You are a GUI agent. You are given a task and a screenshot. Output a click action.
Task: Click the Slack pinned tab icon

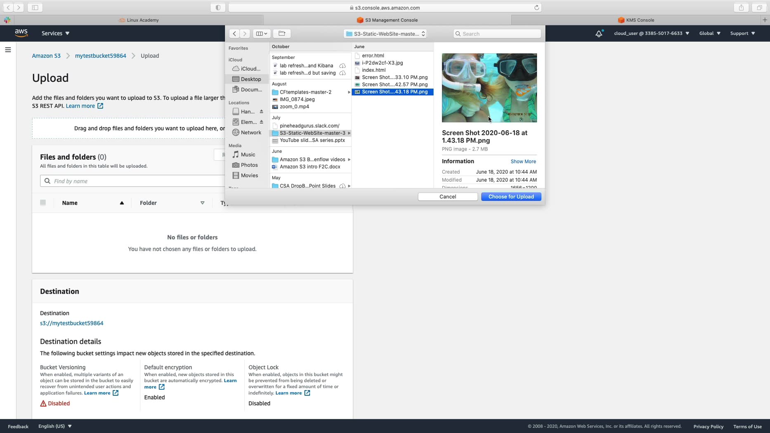click(x=7, y=20)
